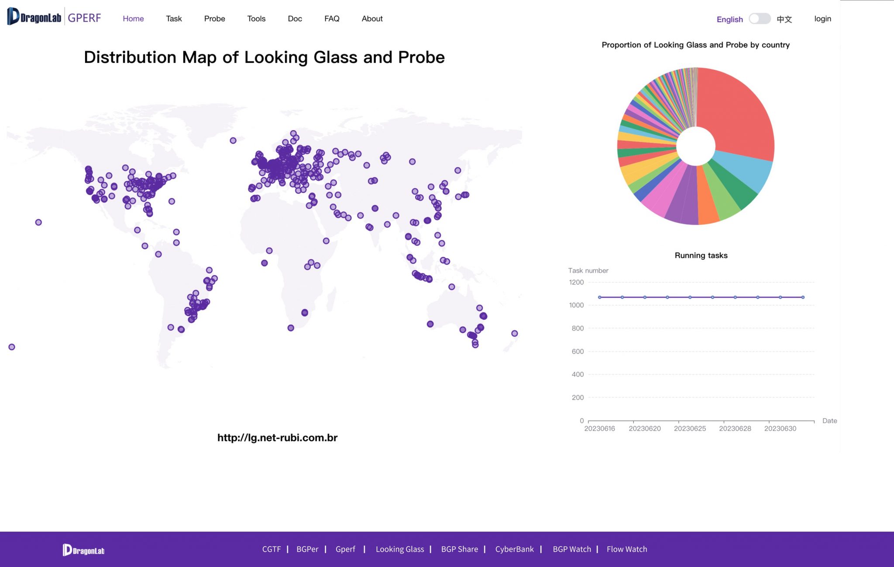
Task: Open the Home menu item
Action: (x=133, y=19)
